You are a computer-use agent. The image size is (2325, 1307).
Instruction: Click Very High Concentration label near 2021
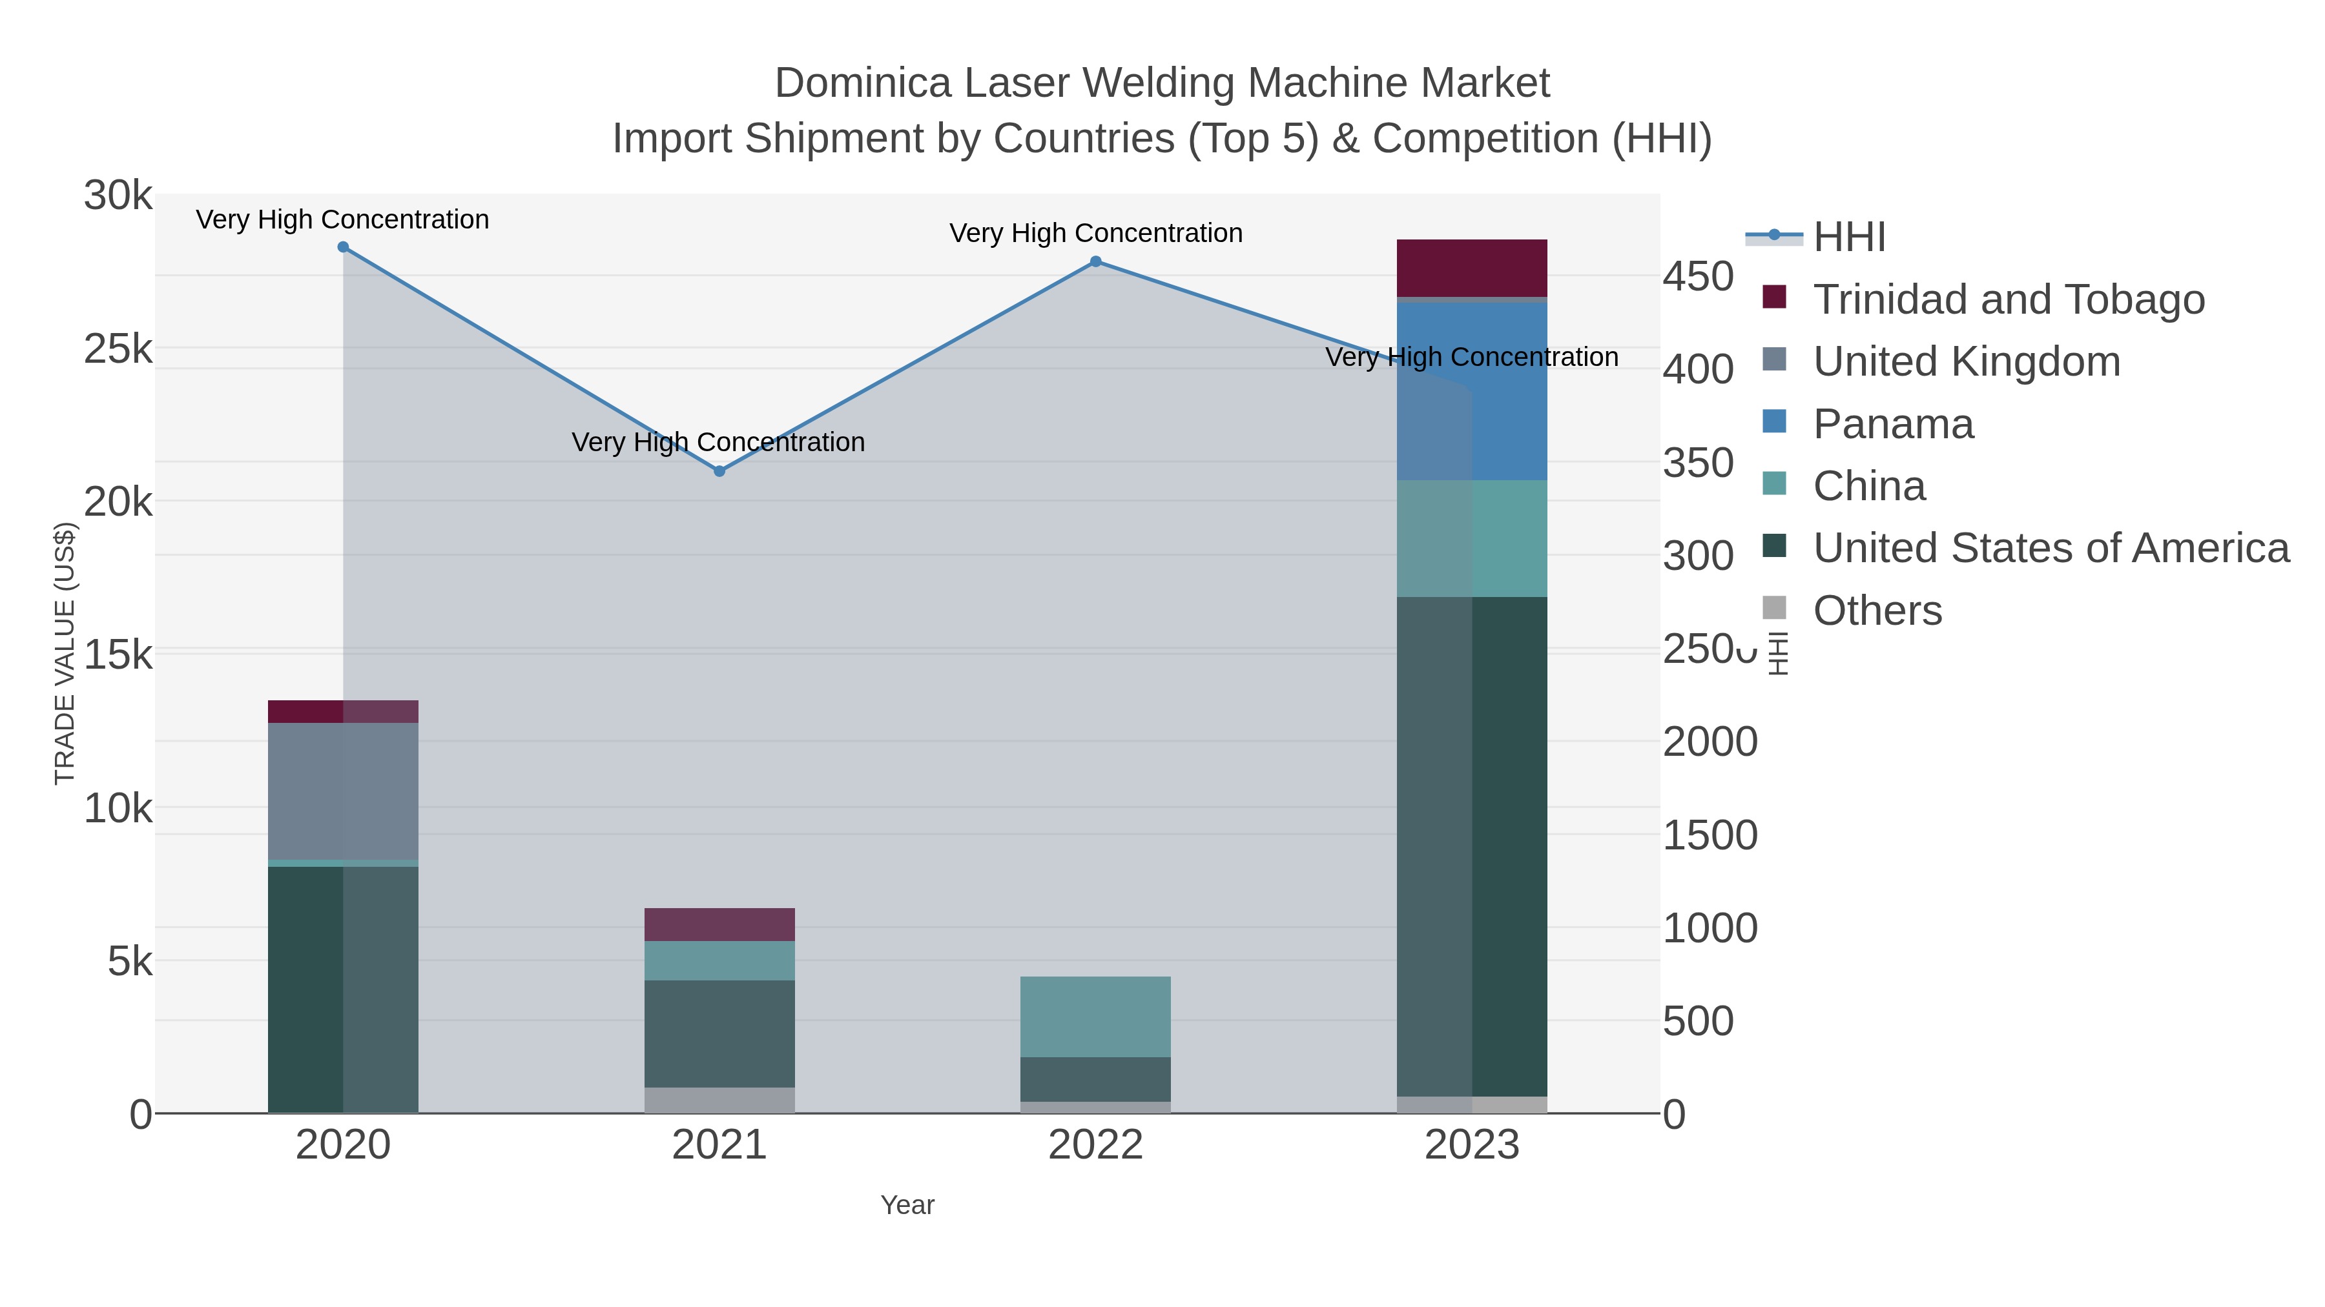[x=718, y=442]
